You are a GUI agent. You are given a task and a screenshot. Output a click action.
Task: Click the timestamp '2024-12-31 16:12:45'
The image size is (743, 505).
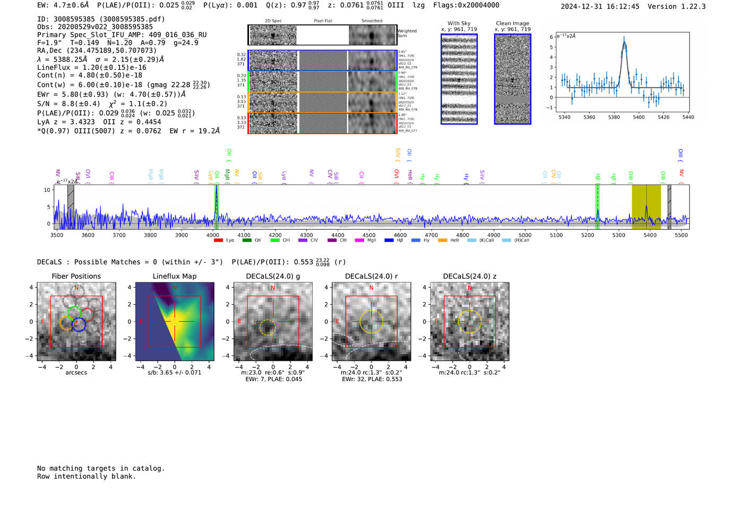click(x=600, y=6)
